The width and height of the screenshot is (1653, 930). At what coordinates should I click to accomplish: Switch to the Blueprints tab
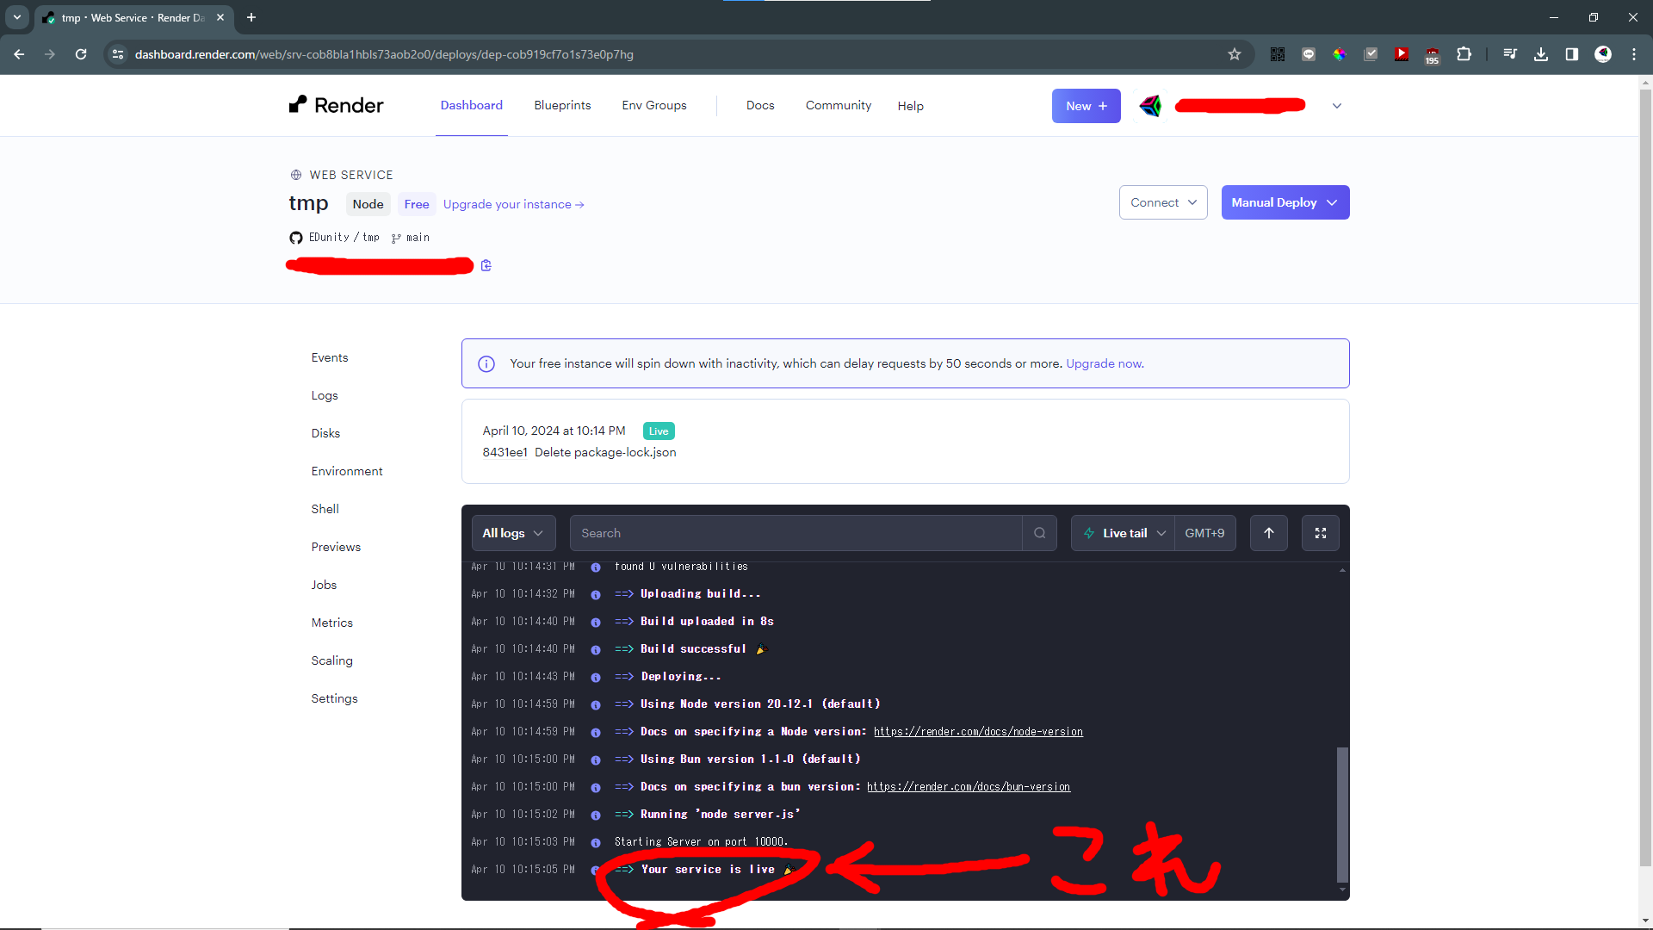[x=562, y=105]
